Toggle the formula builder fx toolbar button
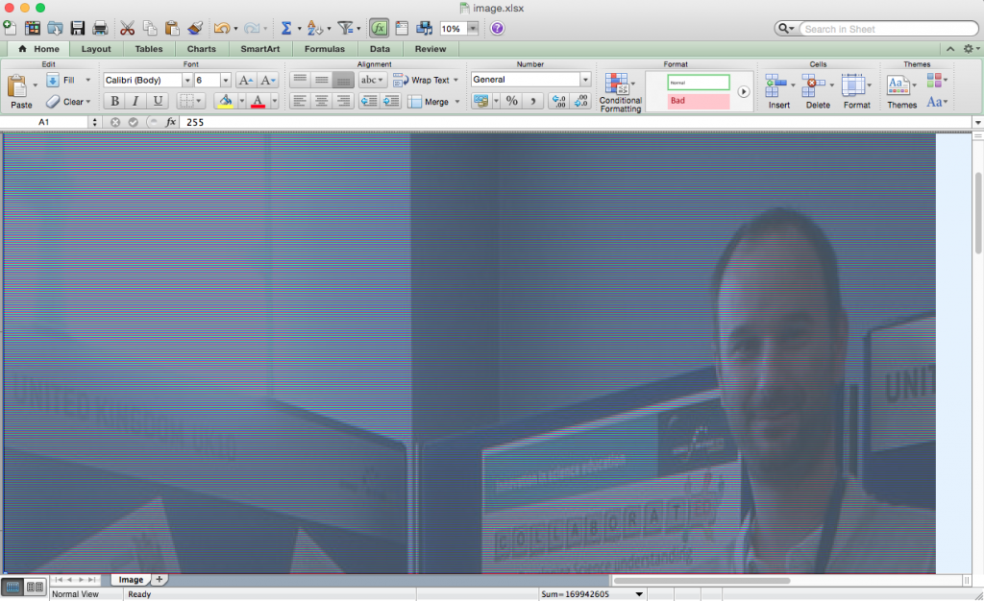 tap(379, 28)
